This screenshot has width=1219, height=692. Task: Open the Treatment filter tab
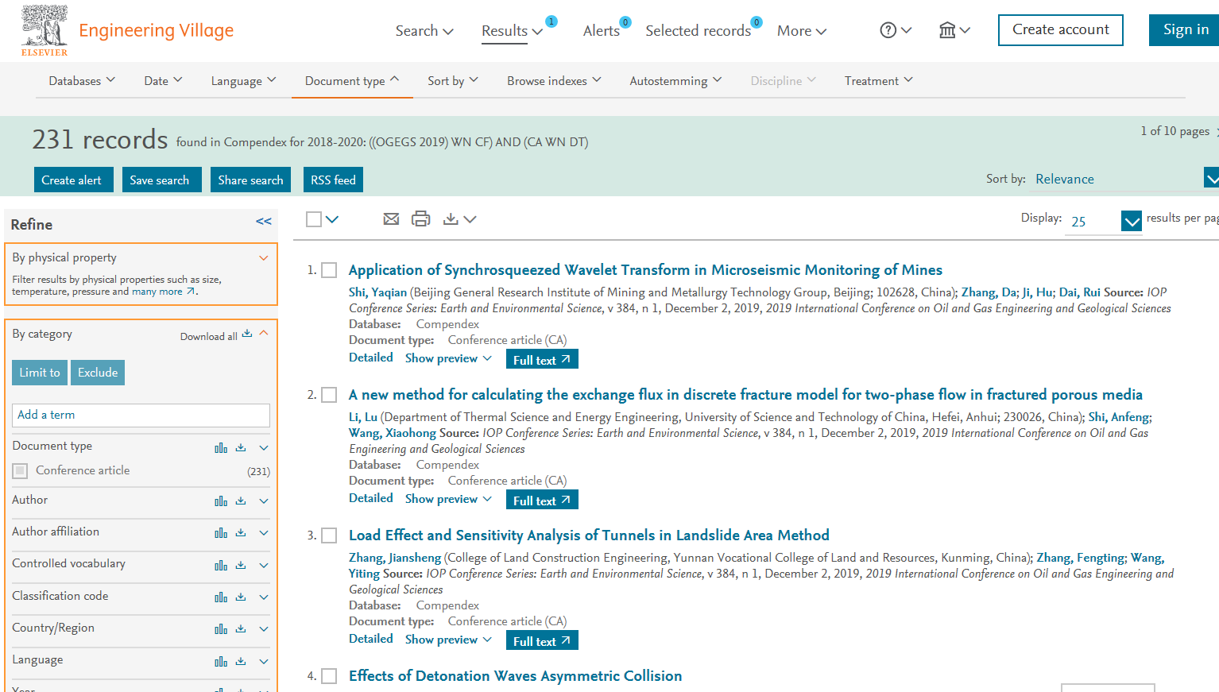[x=879, y=81]
